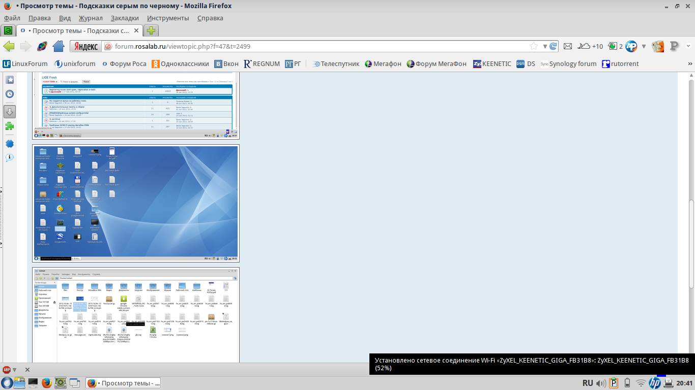Open the DS bookmark
695x390 pixels.
pos(526,63)
